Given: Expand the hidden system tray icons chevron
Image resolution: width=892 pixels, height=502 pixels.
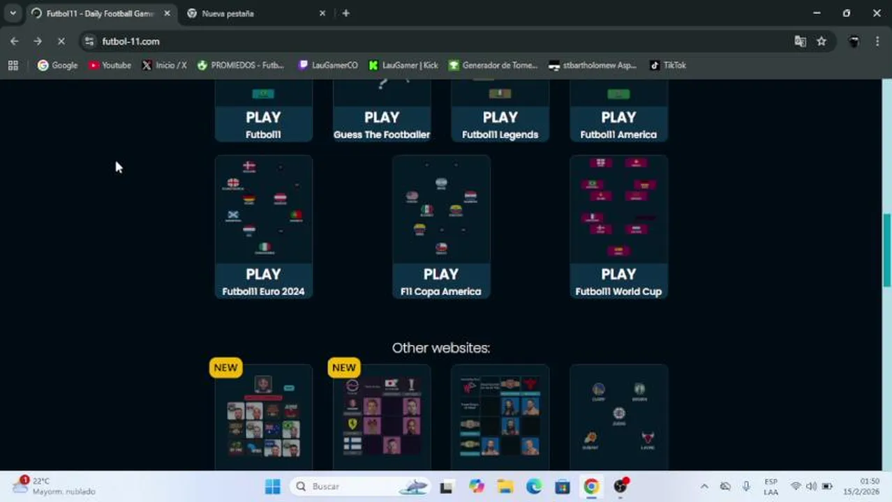Looking at the screenshot, I should (704, 486).
